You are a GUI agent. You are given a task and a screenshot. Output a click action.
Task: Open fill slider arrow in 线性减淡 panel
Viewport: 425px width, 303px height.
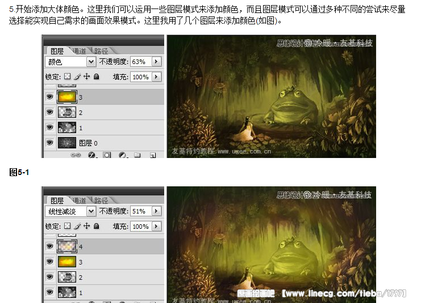tap(156, 226)
